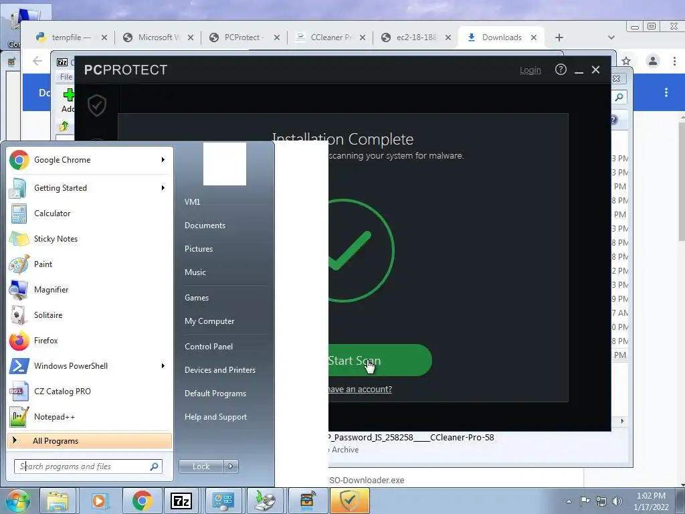Open PCProtect help question-mark icon

click(x=561, y=70)
